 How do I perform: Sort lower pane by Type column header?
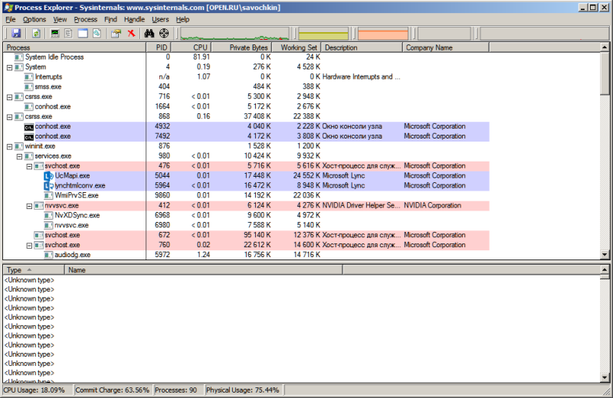(34, 270)
